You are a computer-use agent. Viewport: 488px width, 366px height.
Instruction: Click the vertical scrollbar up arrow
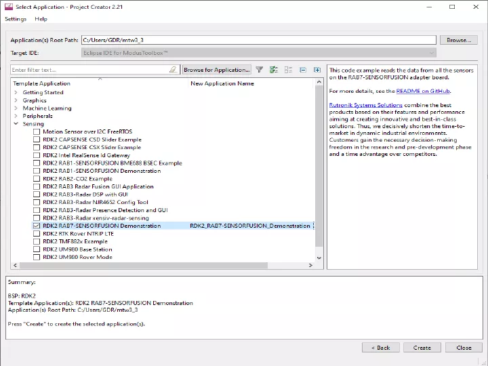[319, 82]
